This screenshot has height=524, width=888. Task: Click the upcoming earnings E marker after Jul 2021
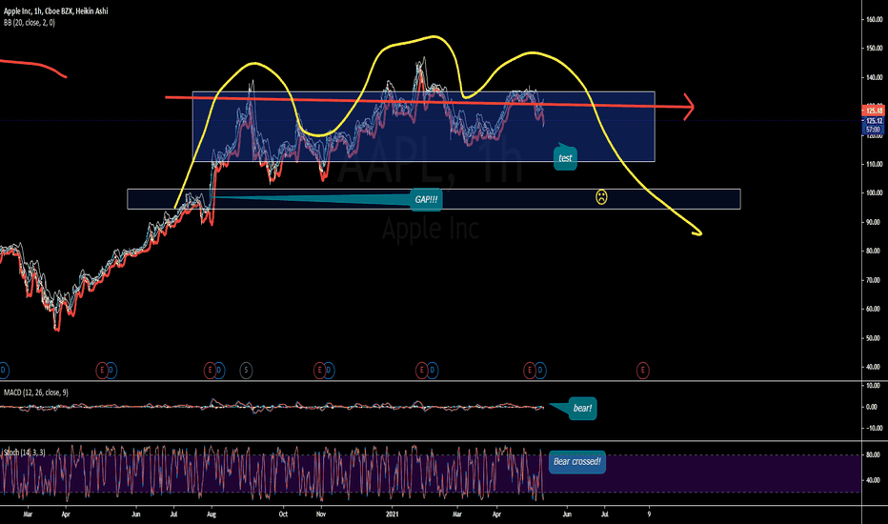click(x=642, y=371)
